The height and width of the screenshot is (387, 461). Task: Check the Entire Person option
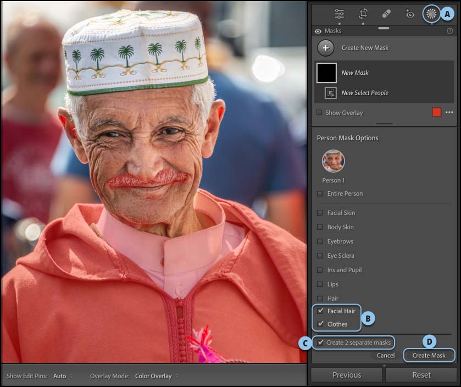(320, 193)
